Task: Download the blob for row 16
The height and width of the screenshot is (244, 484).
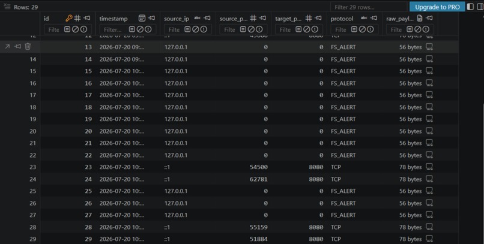Action: click(429, 83)
